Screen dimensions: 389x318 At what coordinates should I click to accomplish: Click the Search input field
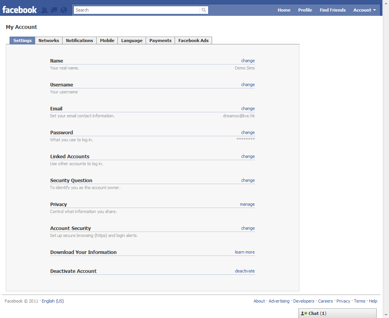pyautogui.click(x=137, y=10)
